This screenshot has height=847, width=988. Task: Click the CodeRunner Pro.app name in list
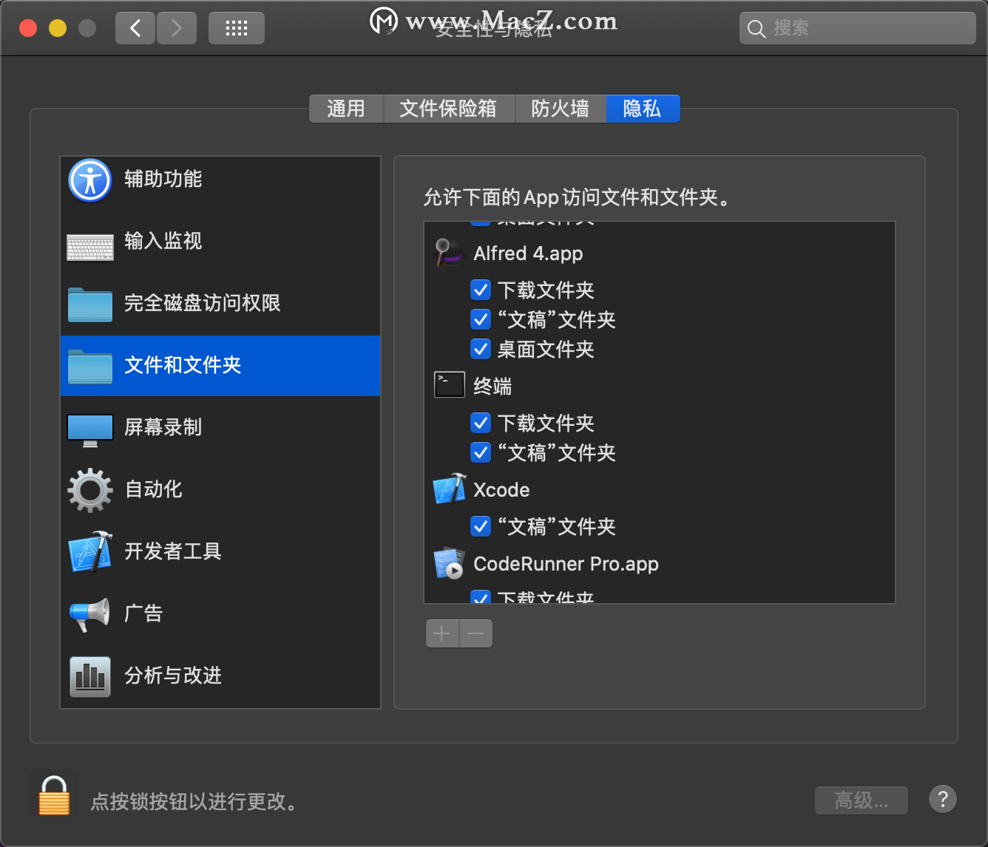point(566,564)
